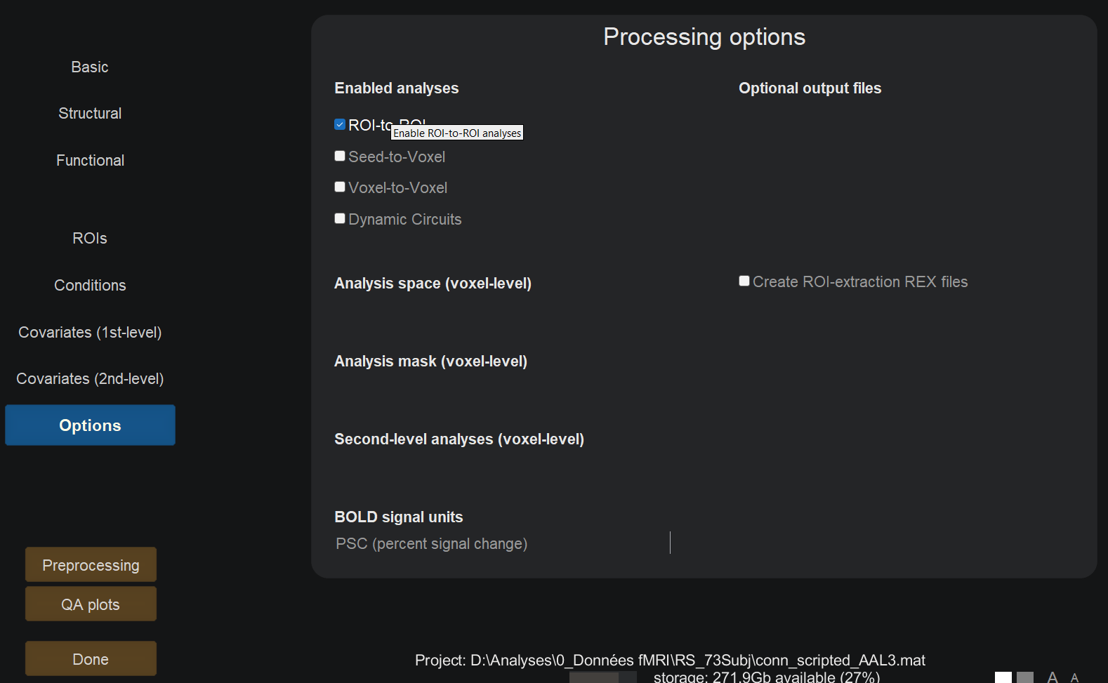This screenshot has width=1108, height=683.
Task: Click the Preprocessing button
Action: pyautogui.click(x=91, y=565)
